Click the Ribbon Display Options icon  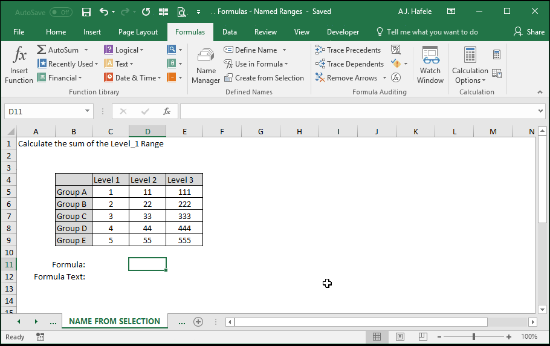click(451, 11)
